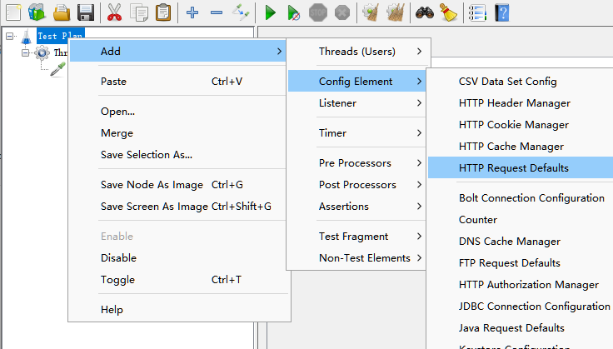Image resolution: width=613 pixels, height=349 pixels.
Task: Click the Paste clipboard icon
Action: [x=163, y=12]
